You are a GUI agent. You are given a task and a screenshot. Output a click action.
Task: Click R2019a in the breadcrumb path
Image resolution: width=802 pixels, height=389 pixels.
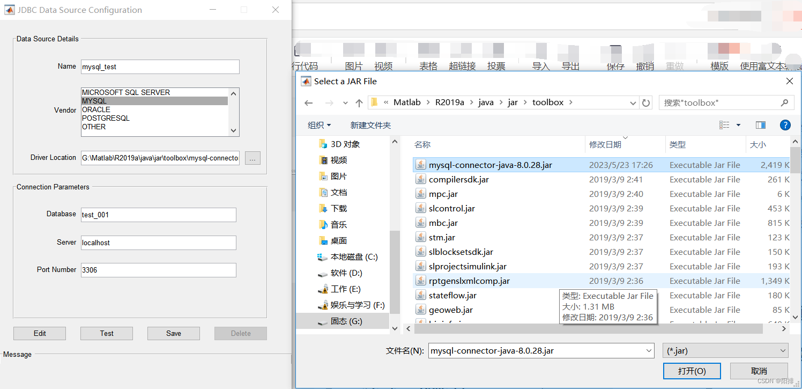pos(450,102)
